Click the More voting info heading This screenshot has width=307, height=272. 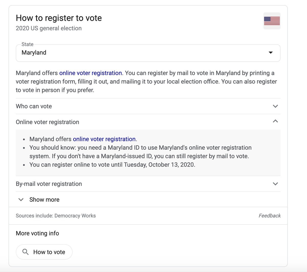[x=37, y=233]
